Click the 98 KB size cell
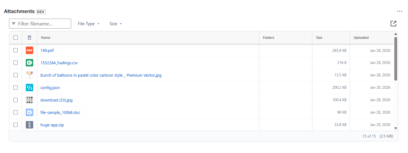Image resolution: width=408 pixels, height=153 pixels. click(x=342, y=112)
